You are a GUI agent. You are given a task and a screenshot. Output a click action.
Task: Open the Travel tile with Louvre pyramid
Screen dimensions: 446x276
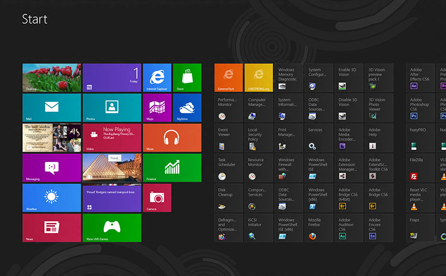[x=112, y=168]
